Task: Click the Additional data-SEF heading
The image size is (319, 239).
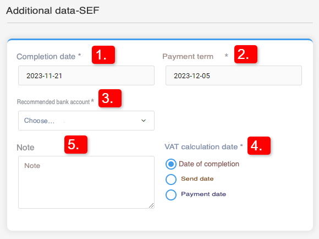Action: point(53,10)
